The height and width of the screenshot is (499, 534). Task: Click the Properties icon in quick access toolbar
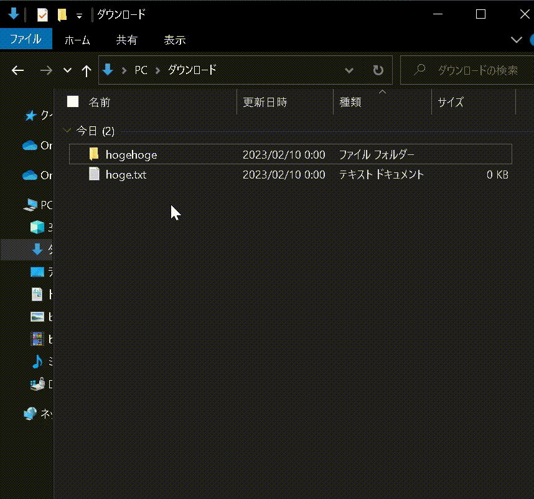(42, 14)
